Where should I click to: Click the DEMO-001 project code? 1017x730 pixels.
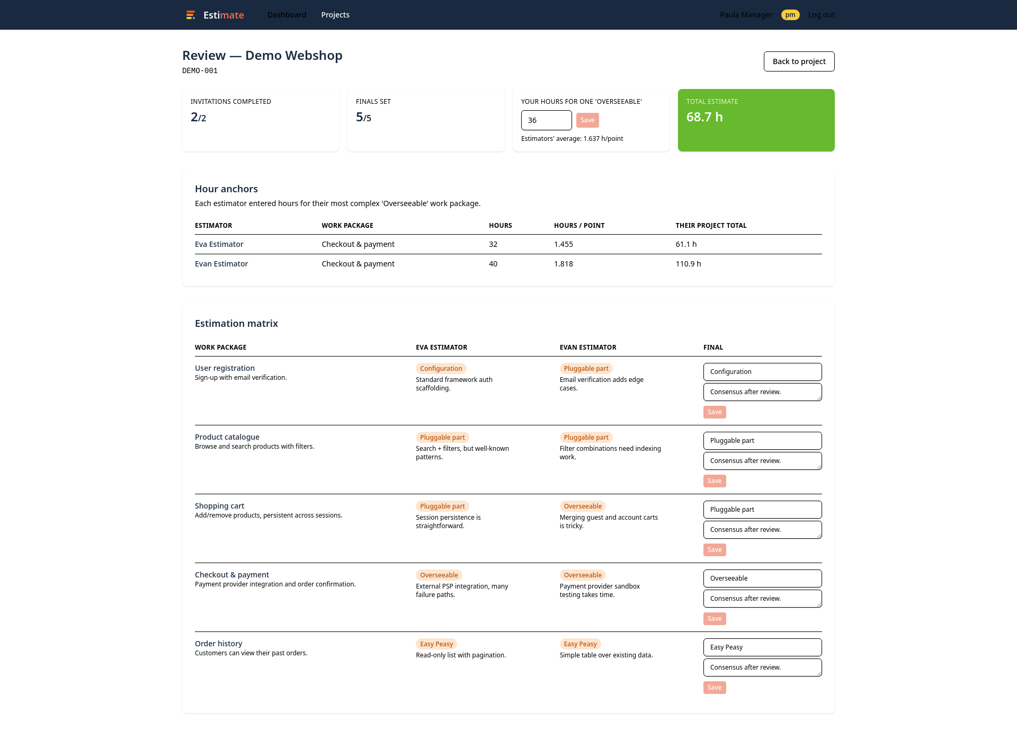point(200,70)
